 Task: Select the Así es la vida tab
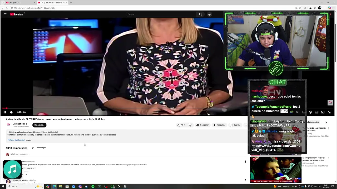[52, 3]
